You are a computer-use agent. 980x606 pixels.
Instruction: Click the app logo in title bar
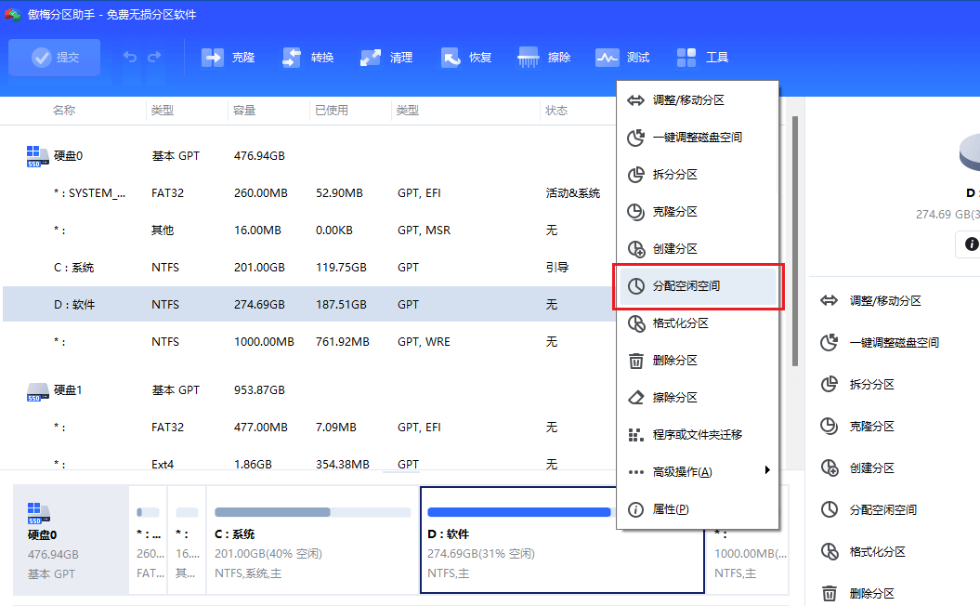pyautogui.click(x=12, y=14)
